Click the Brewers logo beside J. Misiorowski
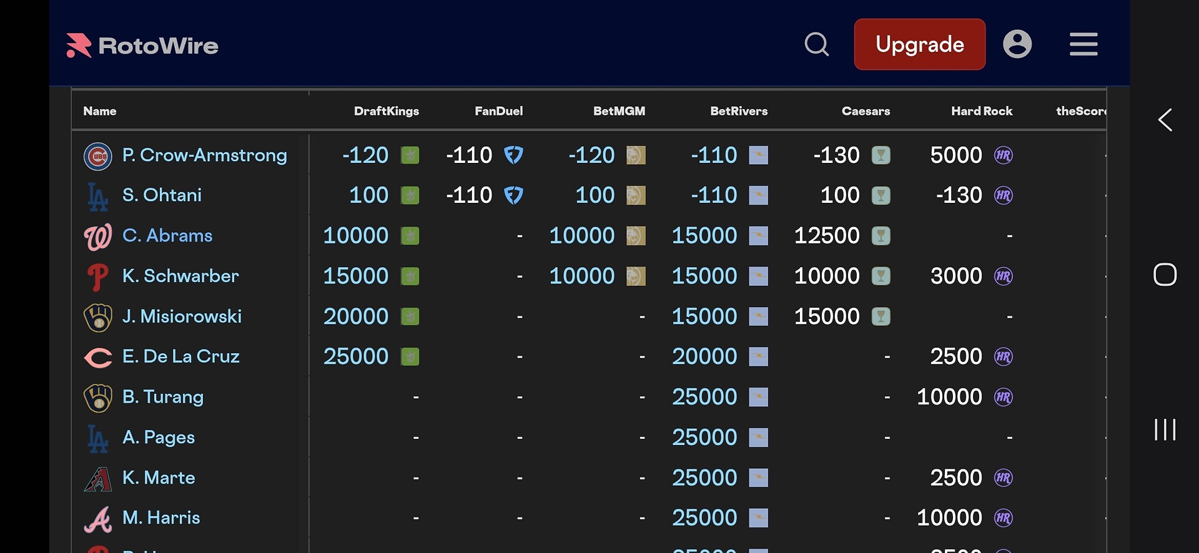Image resolution: width=1199 pixels, height=553 pixels. coord(98,317)
